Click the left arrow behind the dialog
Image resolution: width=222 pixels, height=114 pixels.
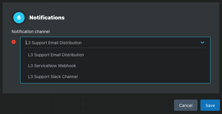[21, 113]
